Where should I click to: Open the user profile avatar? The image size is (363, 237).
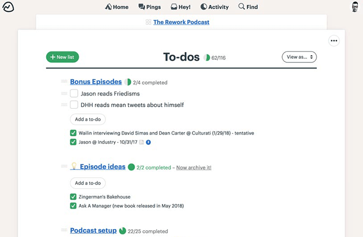tap(355, 7)
